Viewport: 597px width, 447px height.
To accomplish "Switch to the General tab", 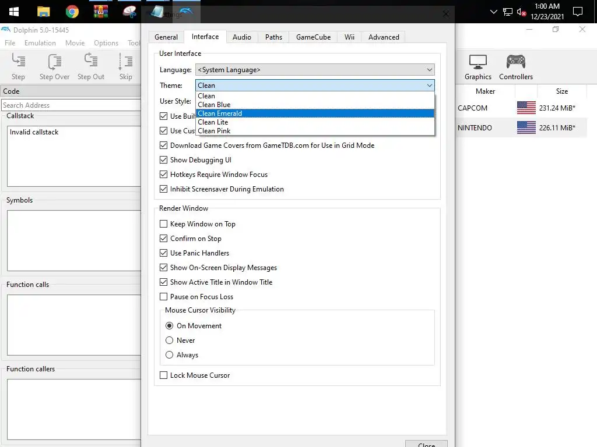I will click(x=166, y=37).
